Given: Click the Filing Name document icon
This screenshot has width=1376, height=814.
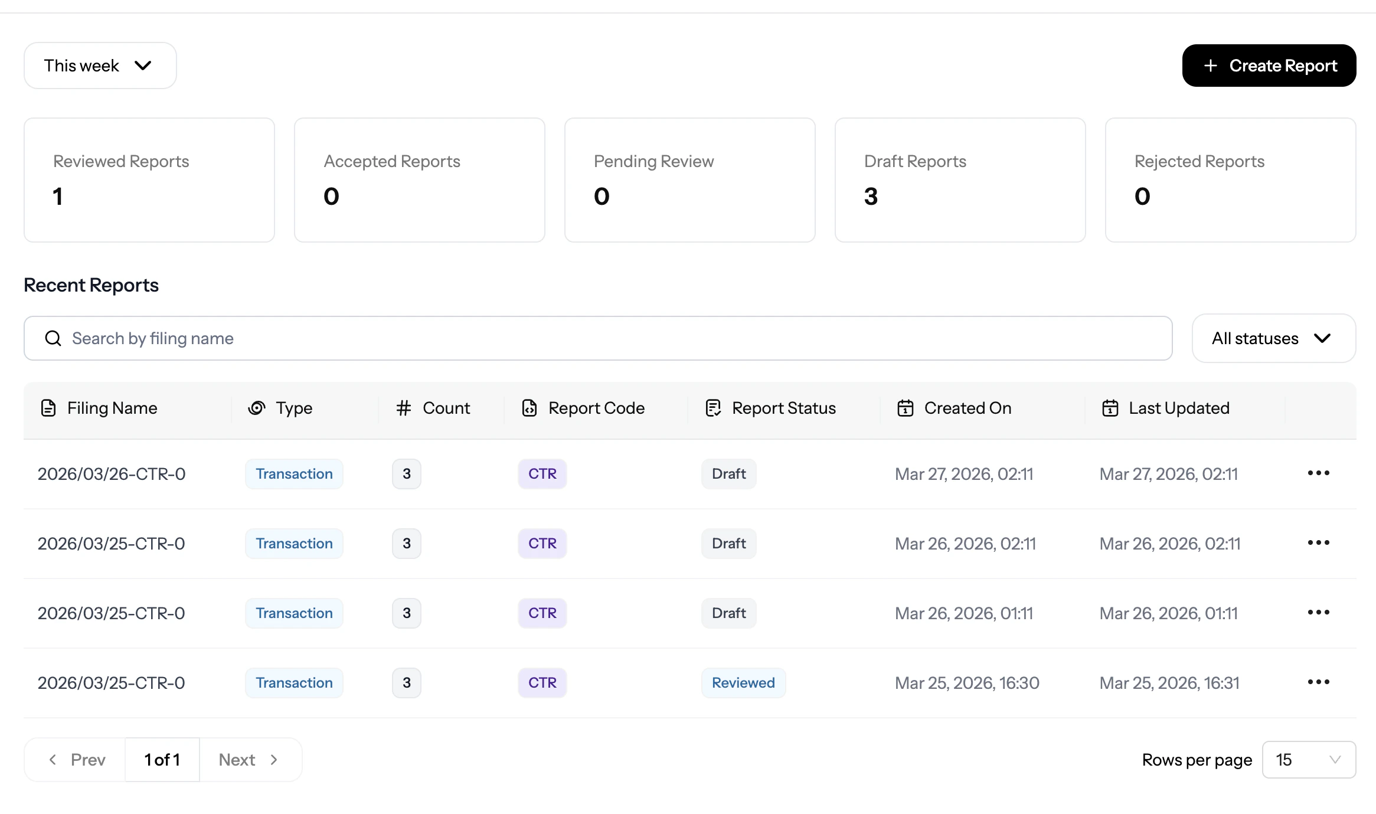Looking at the screenshot, I should coord(48,408).
